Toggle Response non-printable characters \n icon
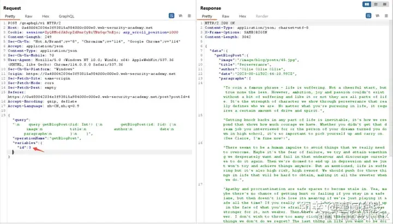393x224 pixels. (378, 16)
